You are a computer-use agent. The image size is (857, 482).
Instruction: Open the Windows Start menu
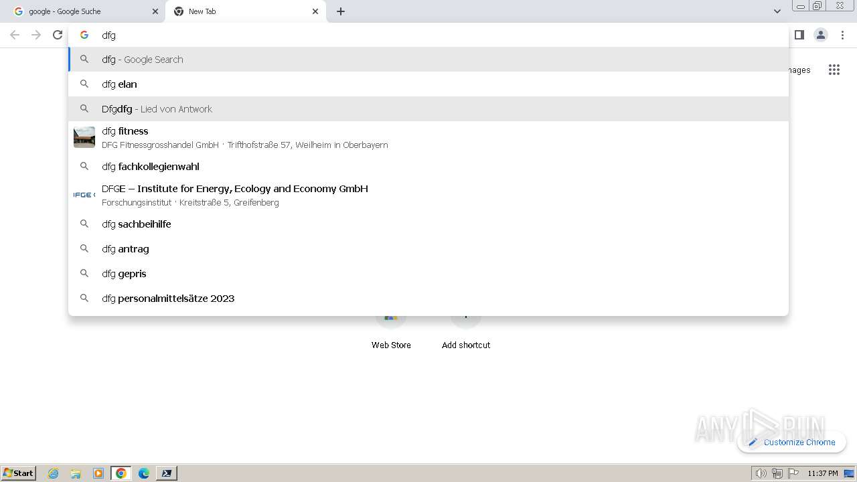[x=19, y=473]
